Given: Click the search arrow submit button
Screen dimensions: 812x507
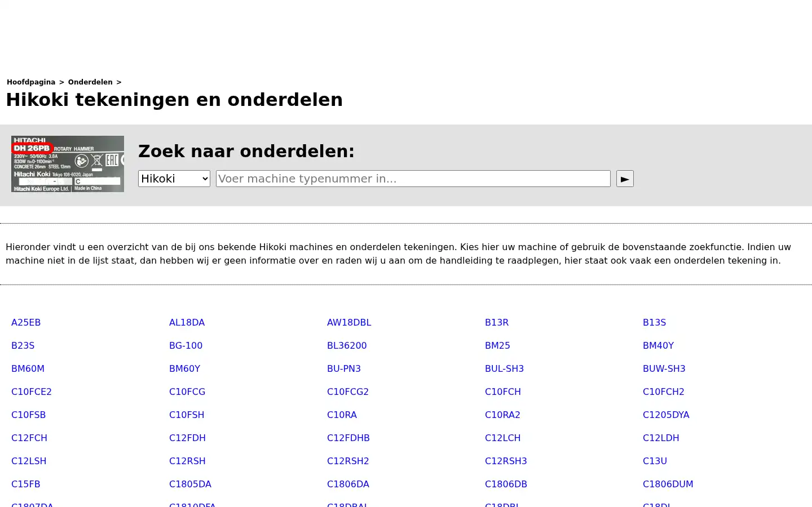Looking at the screenshot, I should pos(625,179).
